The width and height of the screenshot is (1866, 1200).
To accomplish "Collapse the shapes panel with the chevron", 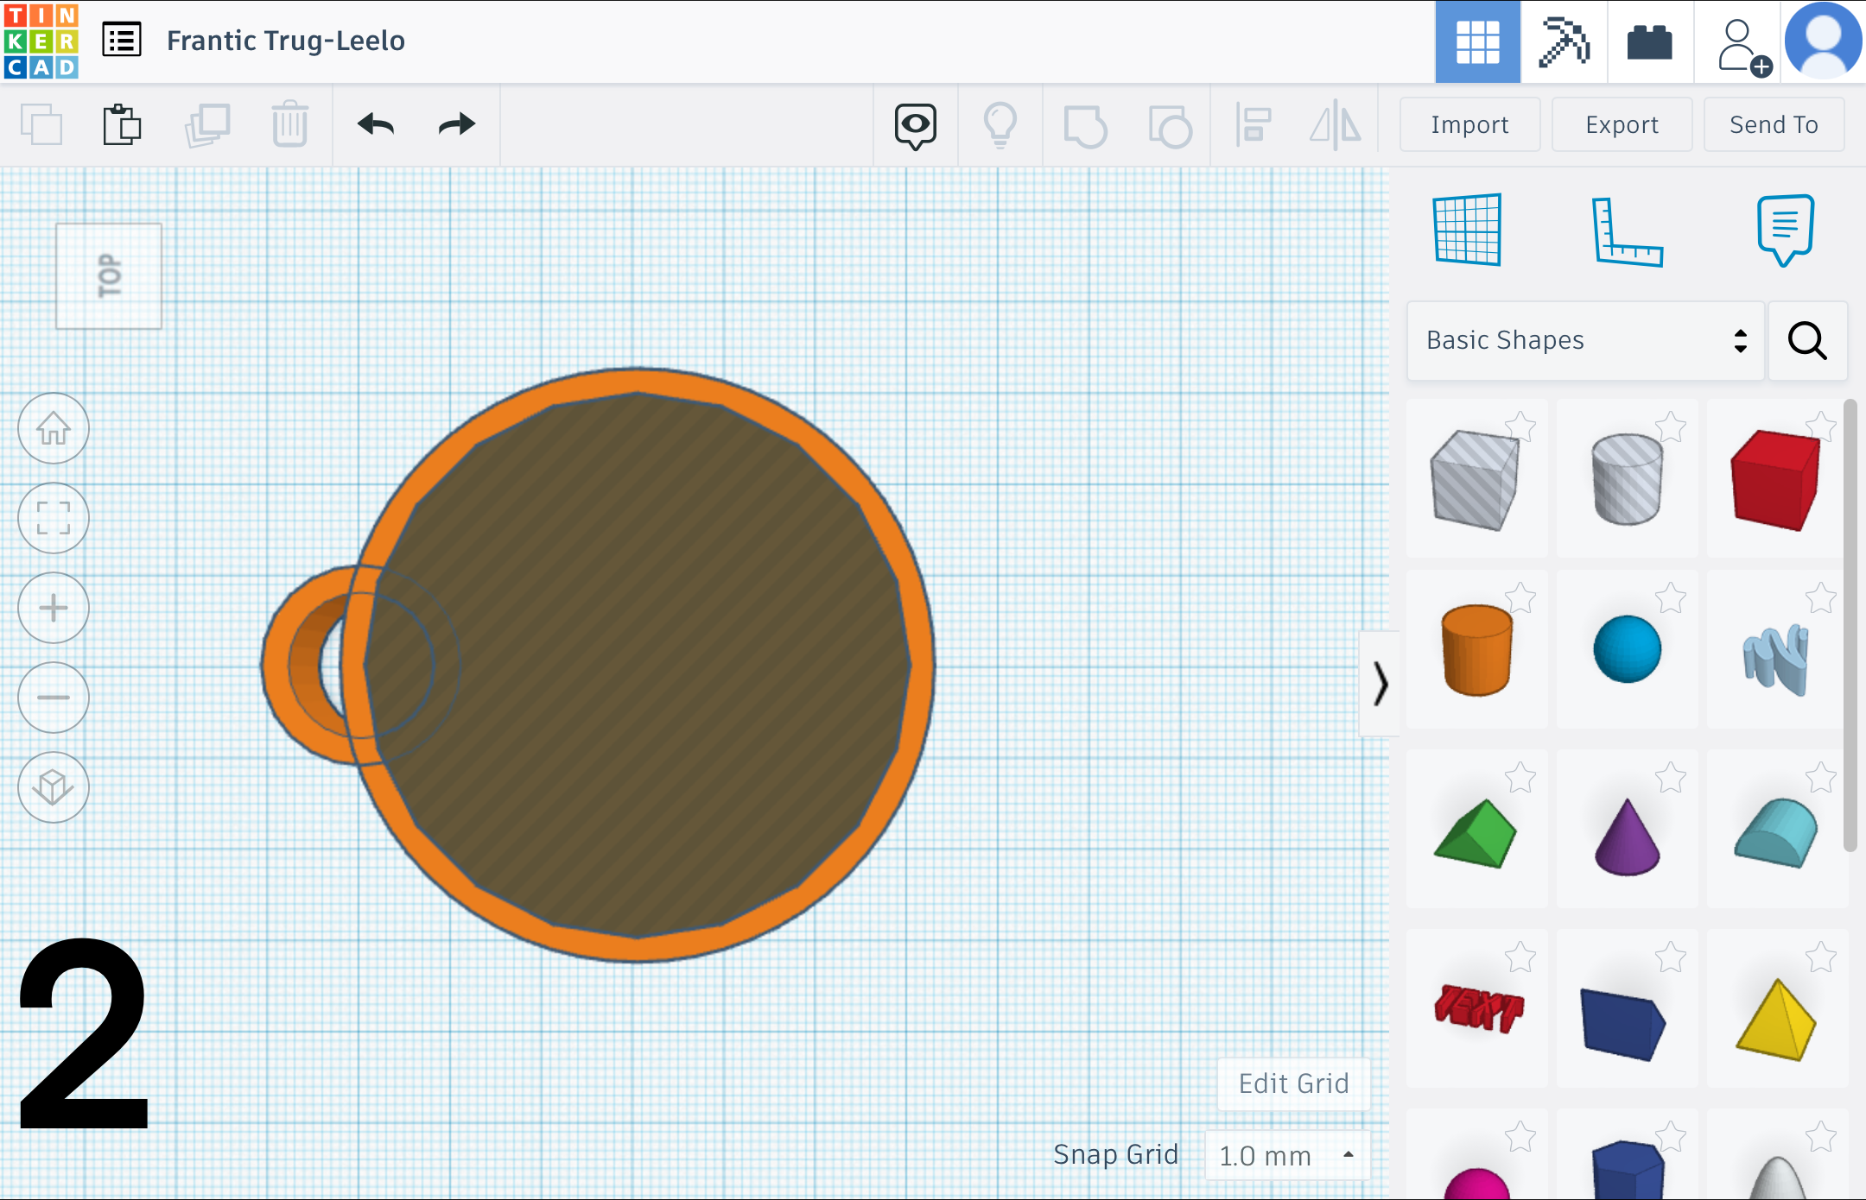I will [x=1380, y=684].
